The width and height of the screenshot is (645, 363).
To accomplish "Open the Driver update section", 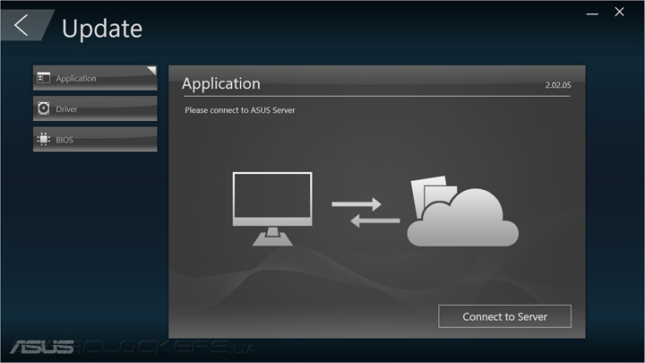I will (x=95, y=108).
